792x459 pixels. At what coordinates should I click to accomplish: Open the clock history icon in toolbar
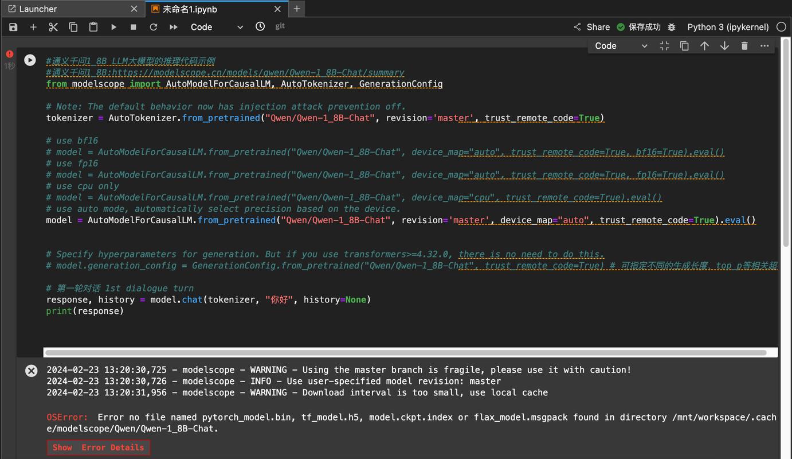pos(260,26)
